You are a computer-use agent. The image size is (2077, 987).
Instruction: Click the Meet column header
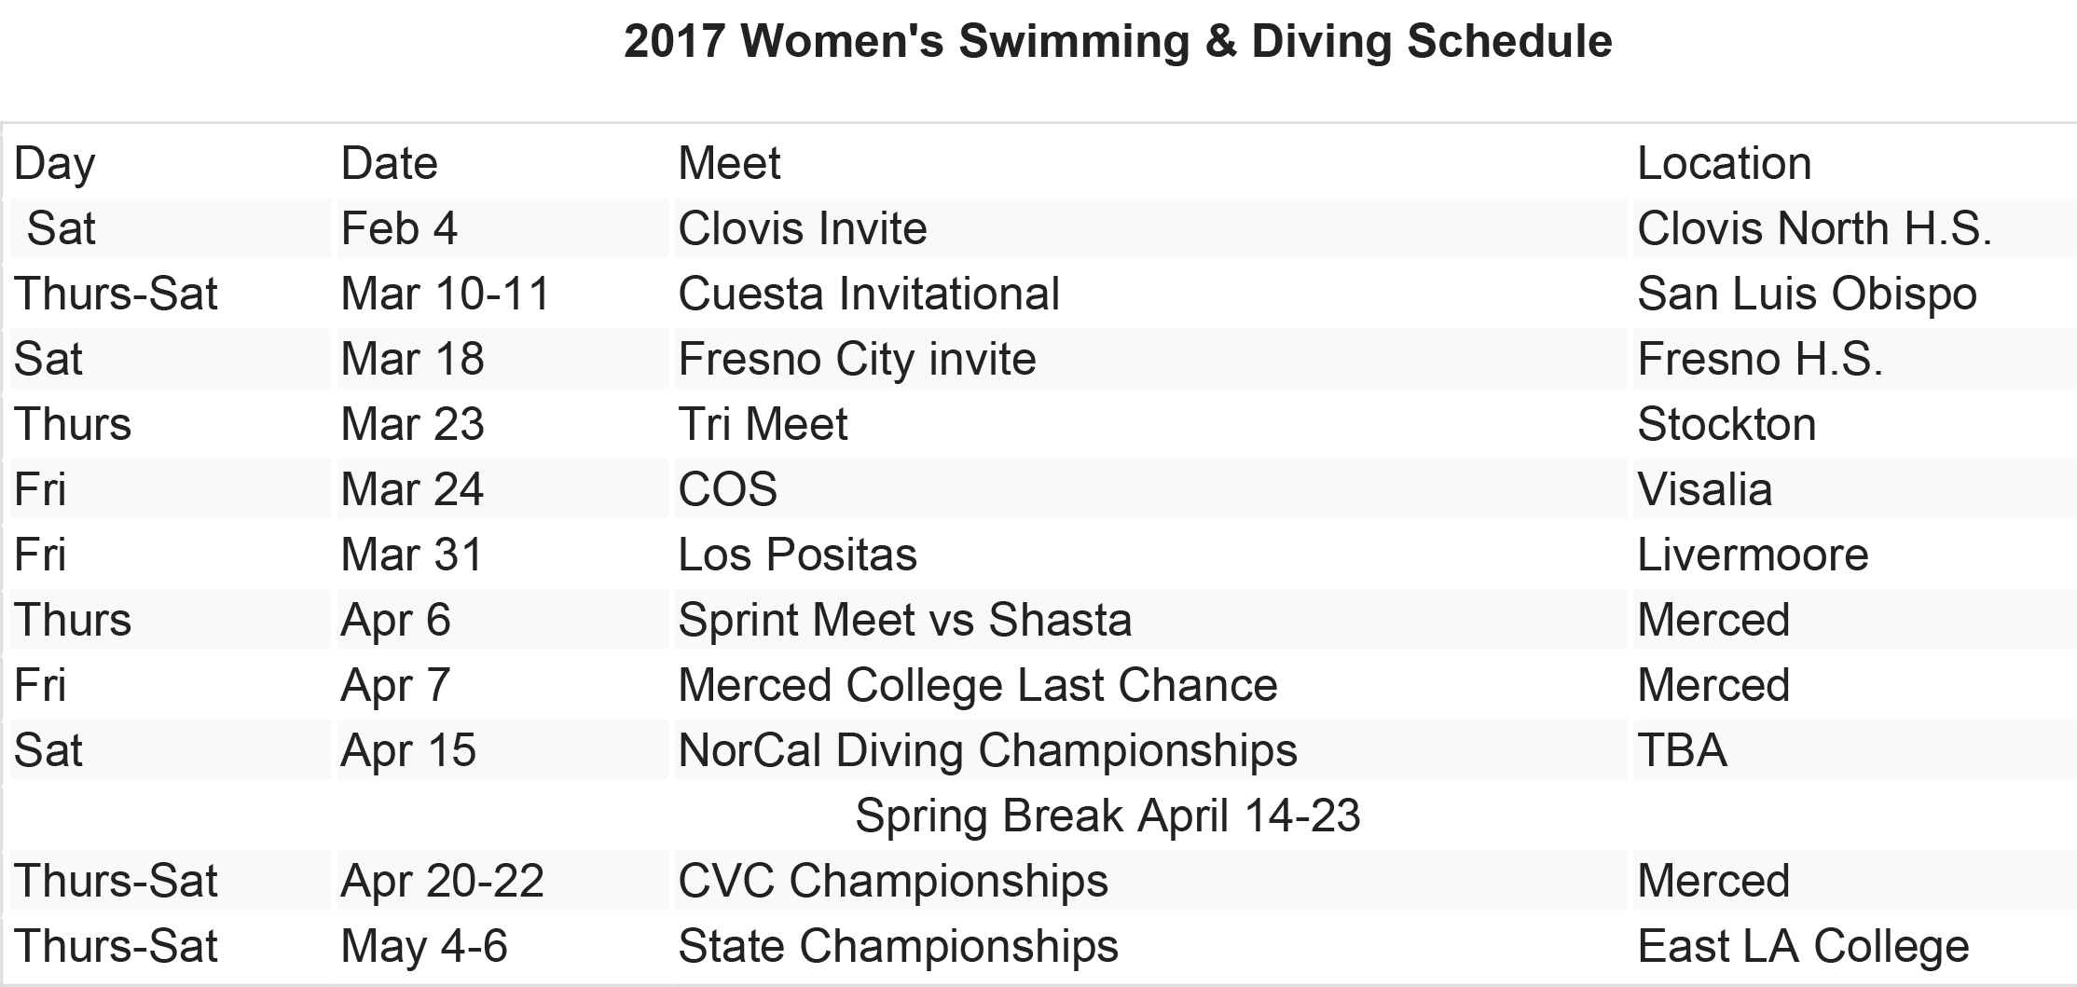729,163
